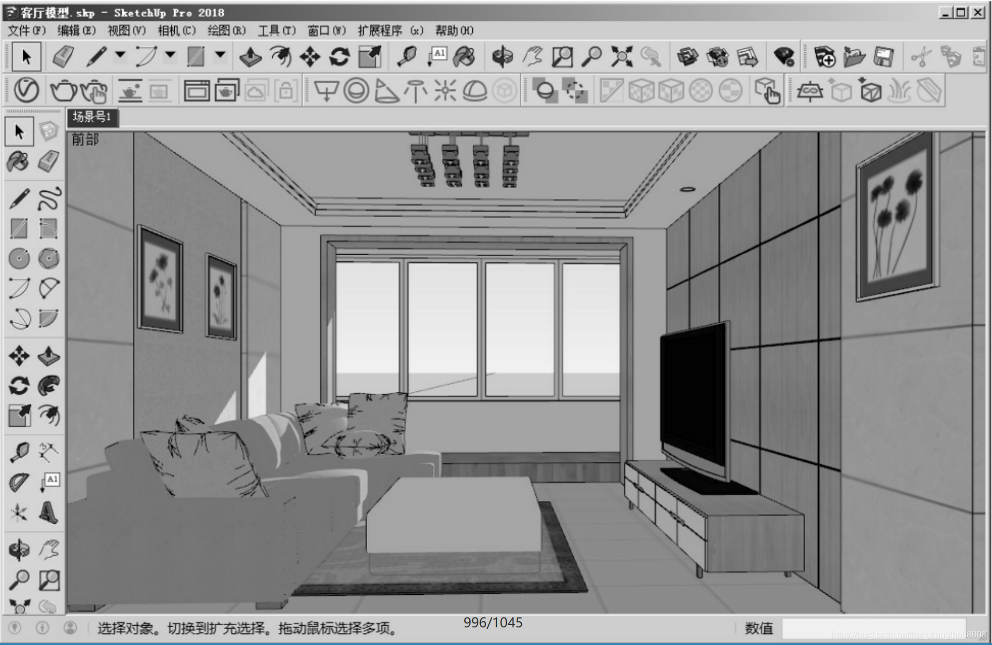Select the left-panel Pencil line tool
Image resolution: width=992 pixels, height=645 pixels.
click(x=19, y=199)
